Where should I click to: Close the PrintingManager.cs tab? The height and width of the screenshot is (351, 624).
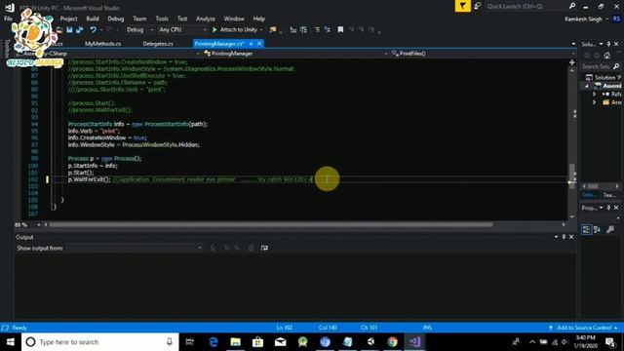click(259, 43)
